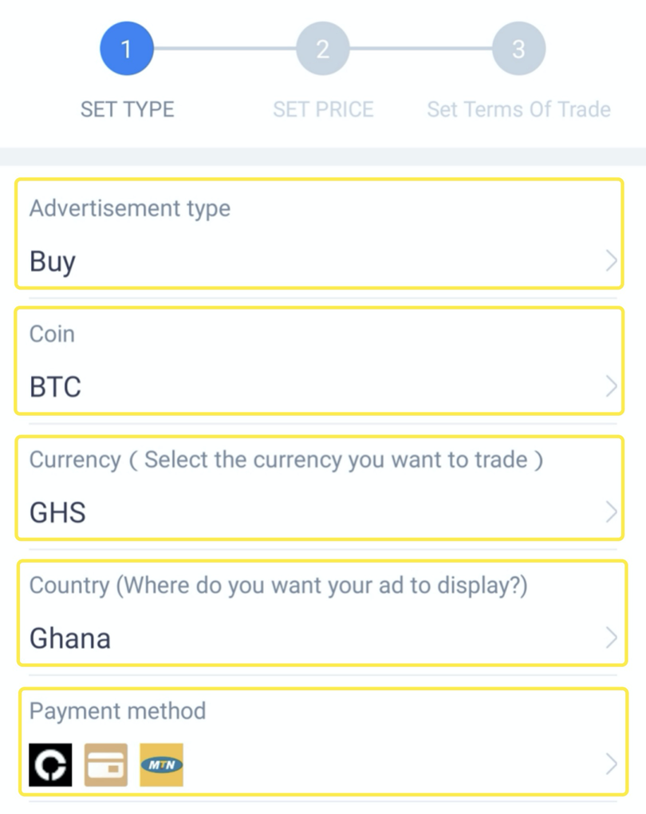Image resolution: width=646 pixels, height=814 pixels.
Task: Go to the SET PRICE step
Action: (x=323, y=109)
